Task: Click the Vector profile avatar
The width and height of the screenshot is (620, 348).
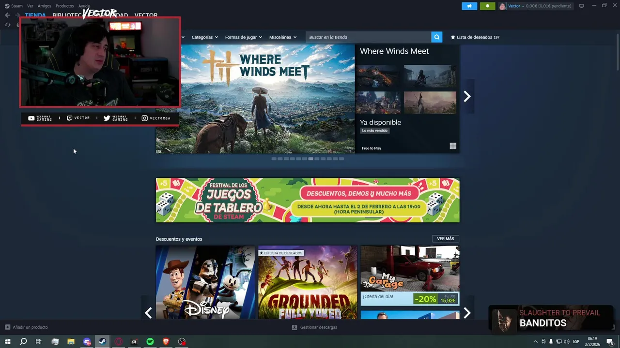Action: coord(502,6)
